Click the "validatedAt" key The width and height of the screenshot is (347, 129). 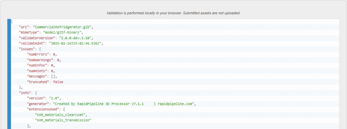pos(32,44)
